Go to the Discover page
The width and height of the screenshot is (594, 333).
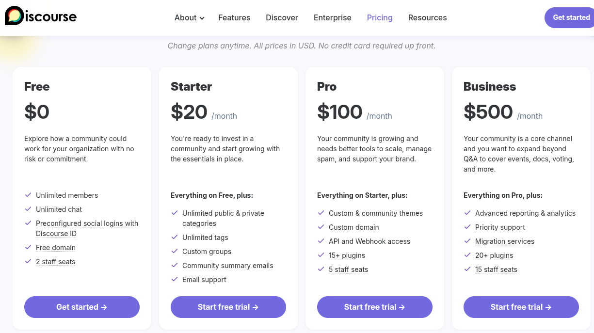click(x=282, y=17)
